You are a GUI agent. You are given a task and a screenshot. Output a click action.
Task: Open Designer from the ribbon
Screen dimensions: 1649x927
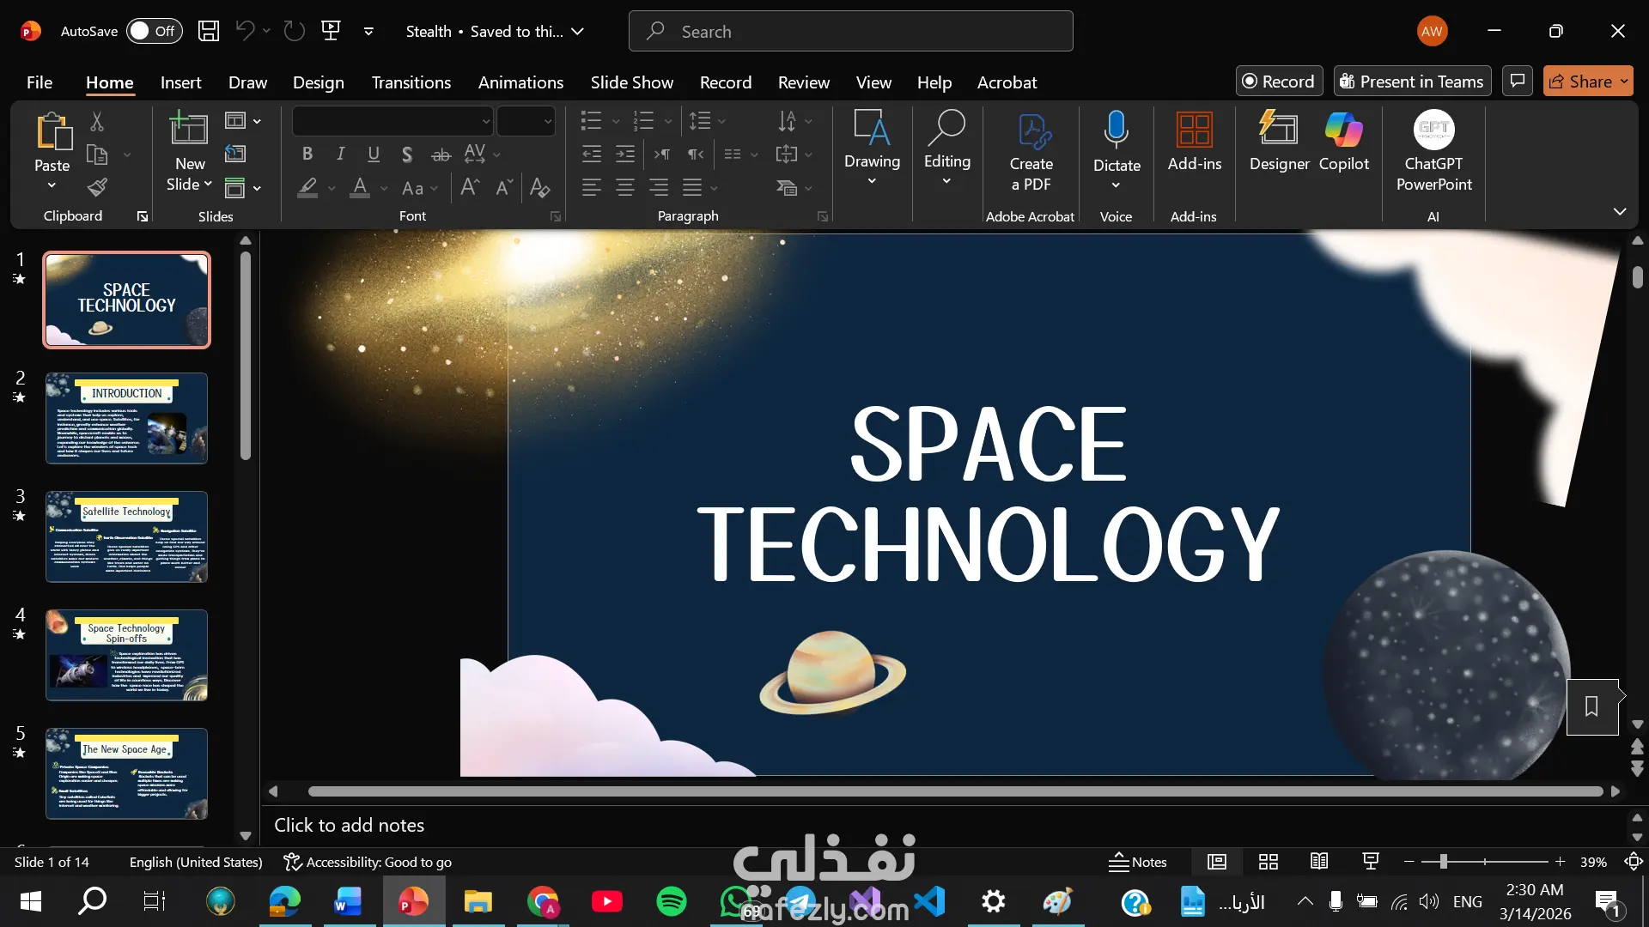(1279, 142)
